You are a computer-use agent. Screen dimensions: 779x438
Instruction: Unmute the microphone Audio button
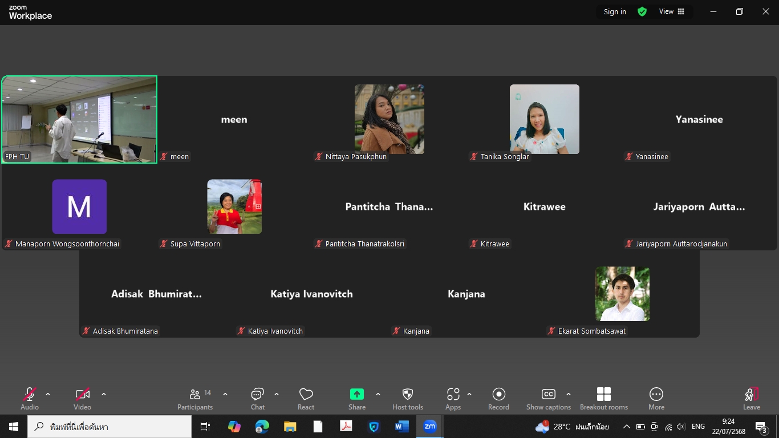click(x=30, y=398)
